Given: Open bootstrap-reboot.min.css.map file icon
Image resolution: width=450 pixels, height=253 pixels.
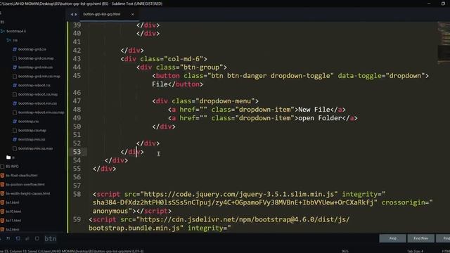Looking at the screenshot, I should (x=15, y=112).
